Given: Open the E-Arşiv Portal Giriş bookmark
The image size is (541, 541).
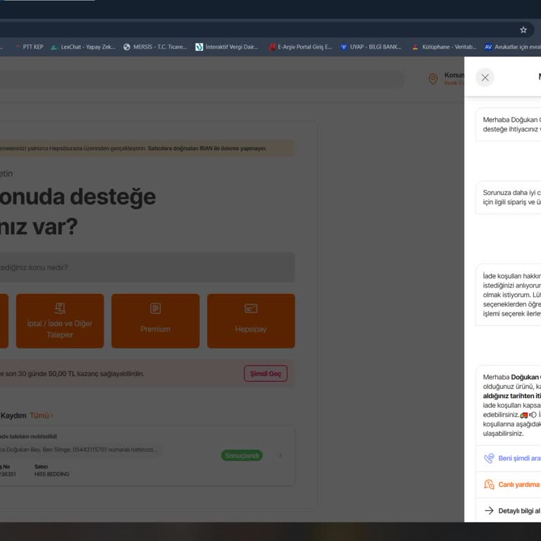Looking at the screenshot, I should tap(300, 47).
